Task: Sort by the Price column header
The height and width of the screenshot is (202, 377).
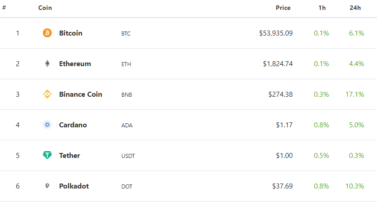Action: pyautogui.click(x=283, y=8)
